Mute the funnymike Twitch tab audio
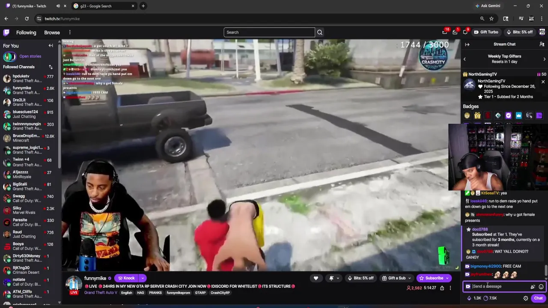This screenshot has height=308, width=548. click(x=58, y=6)
